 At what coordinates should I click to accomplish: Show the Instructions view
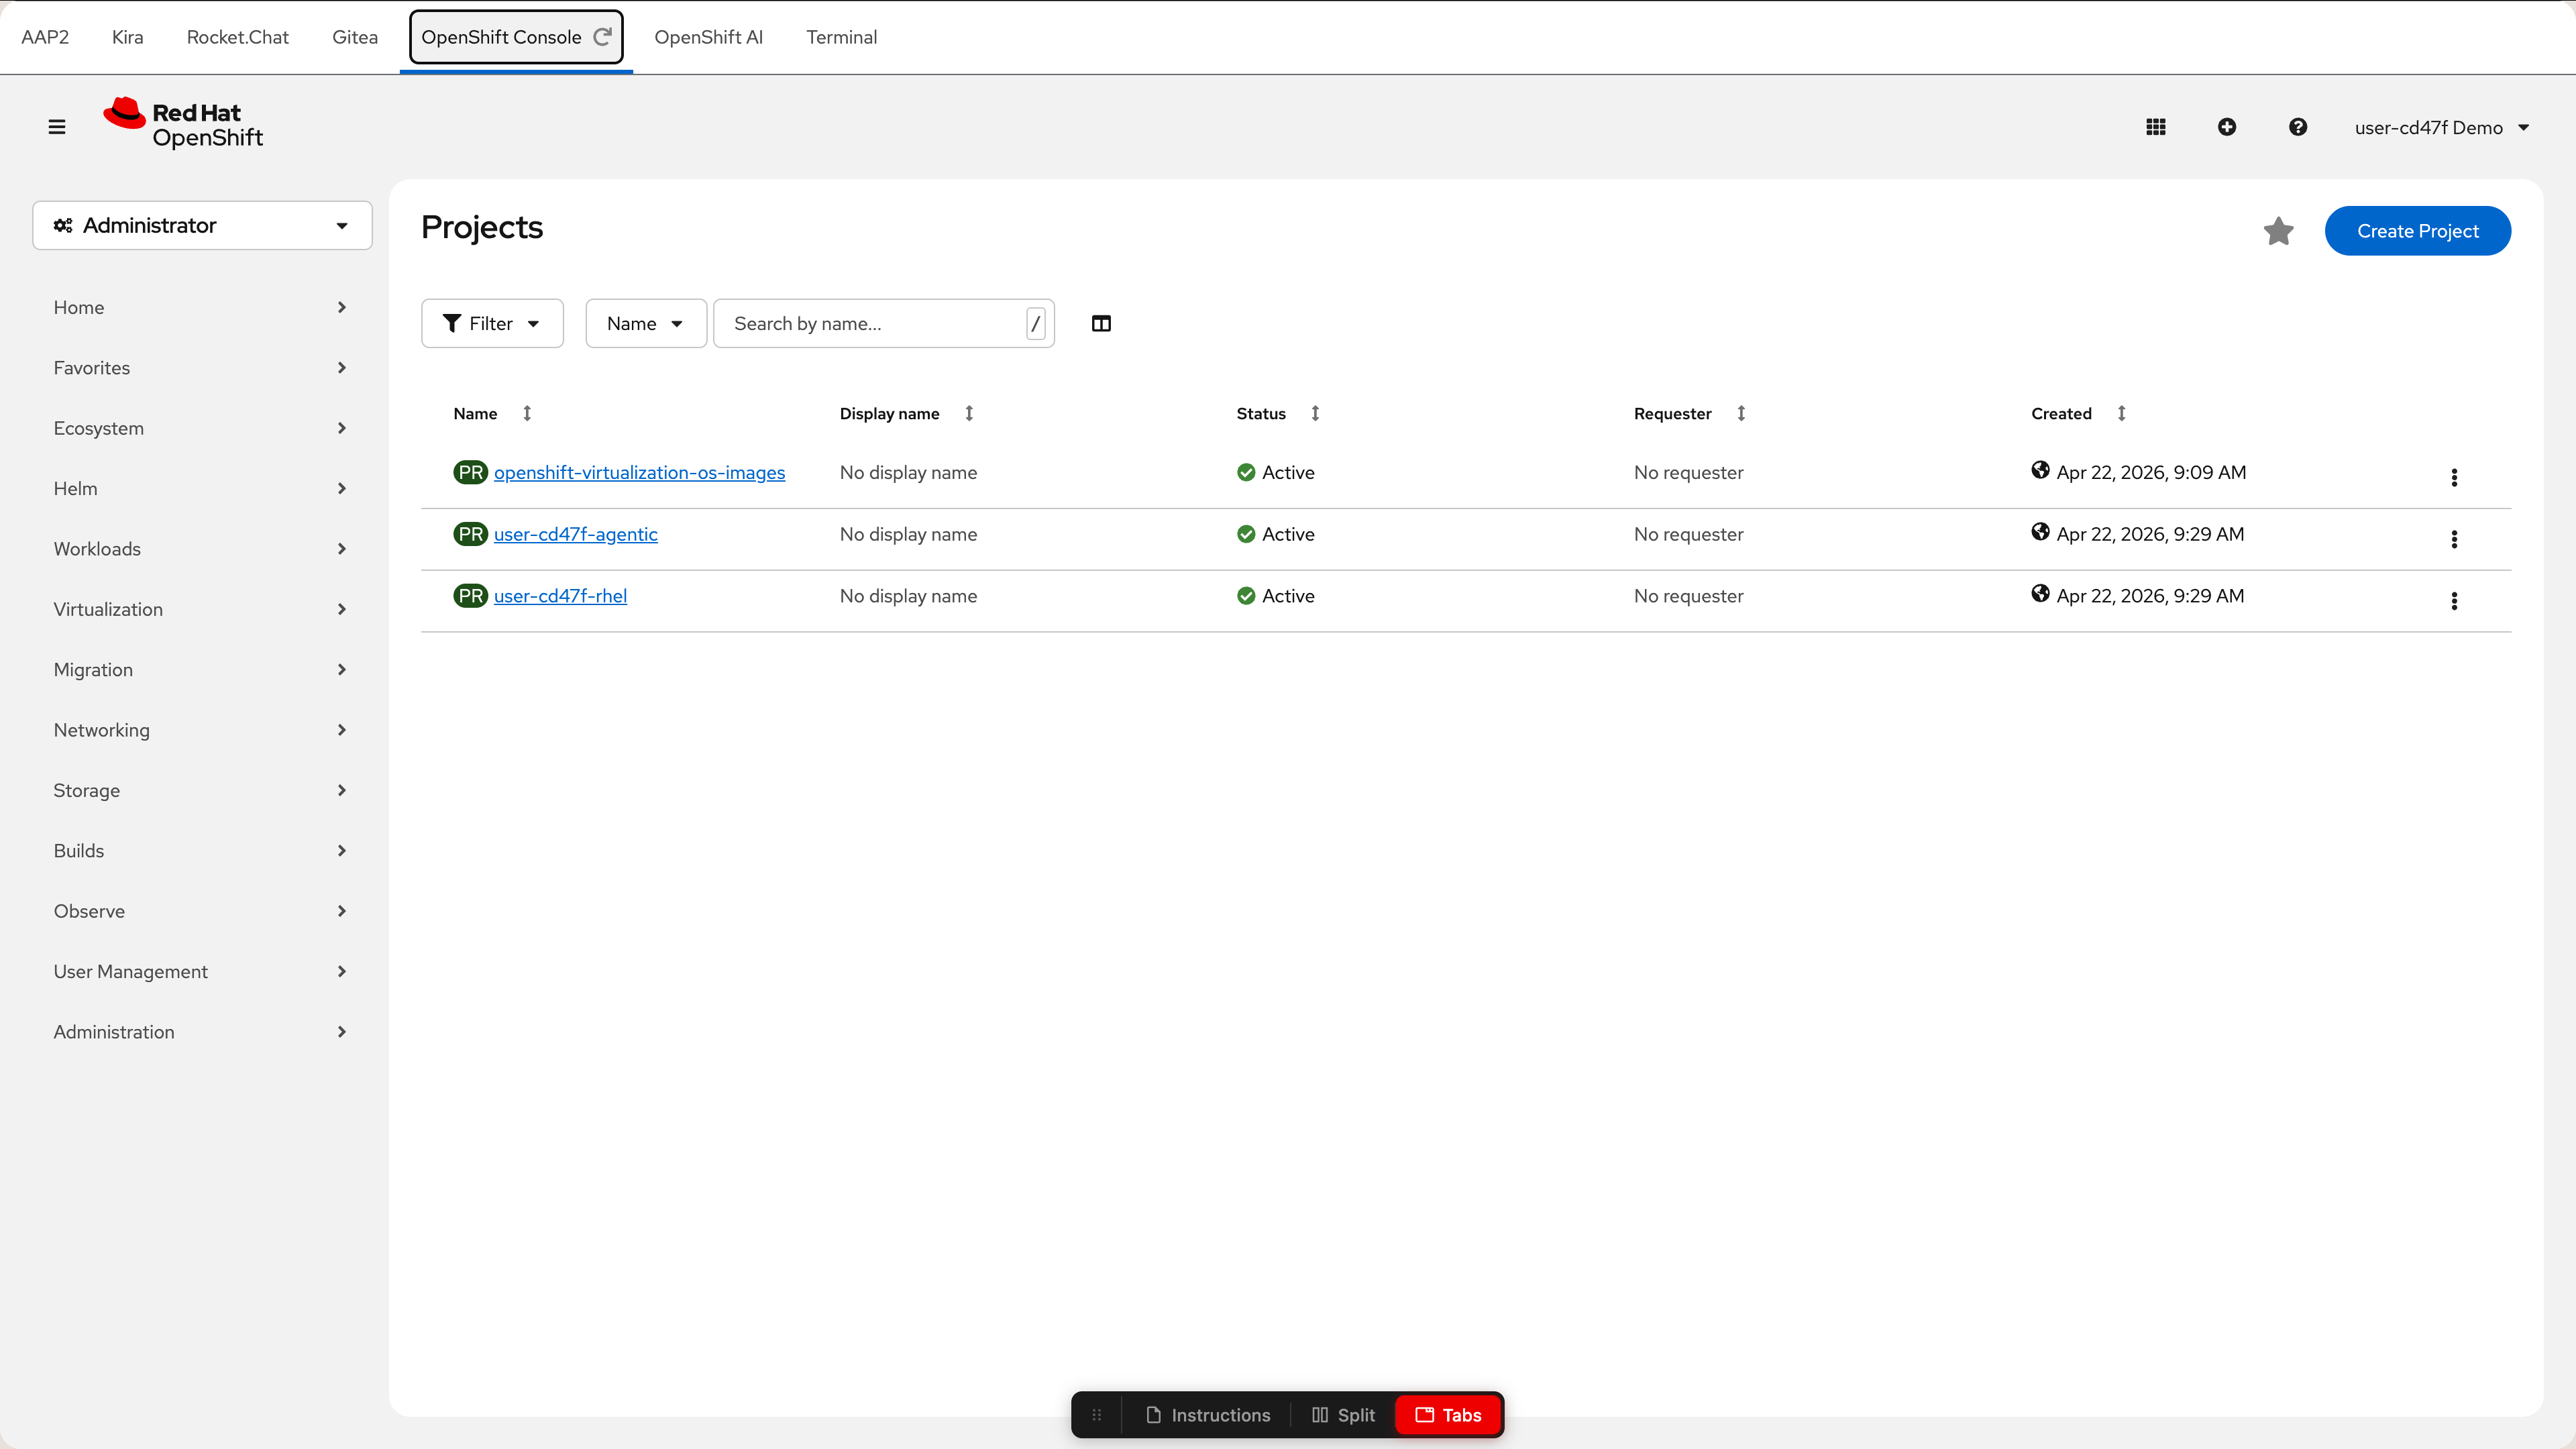(1207, 1415)
